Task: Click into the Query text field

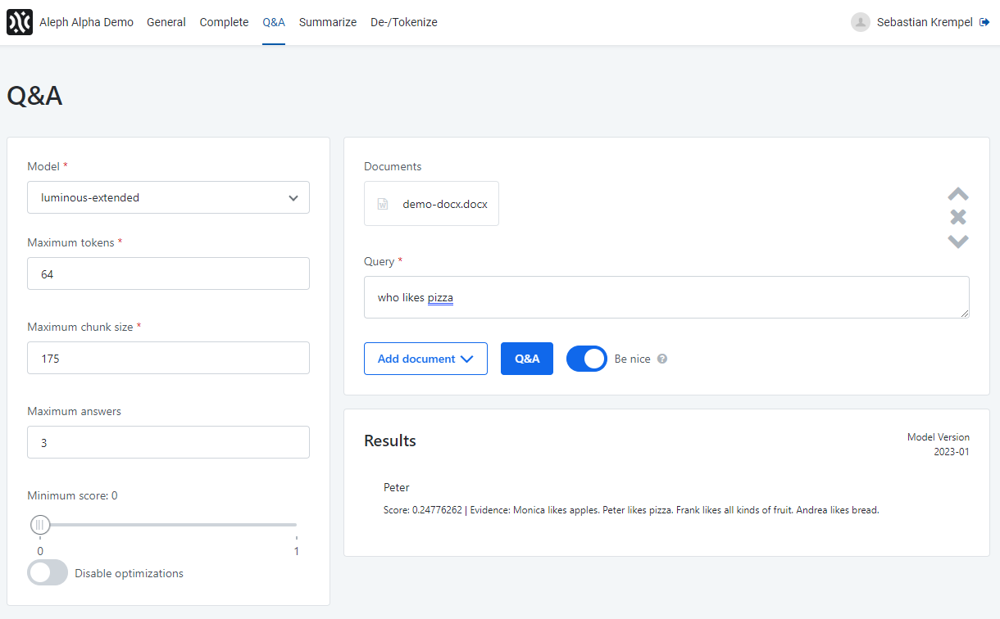Action: click(666, 297)
